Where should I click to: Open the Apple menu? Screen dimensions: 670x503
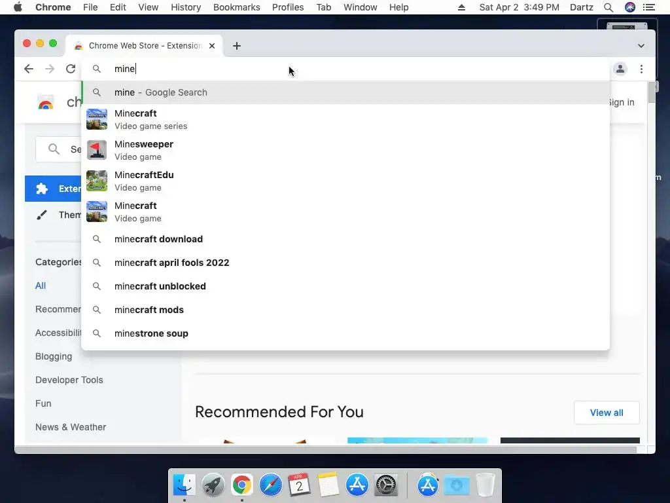pos(18,7)
